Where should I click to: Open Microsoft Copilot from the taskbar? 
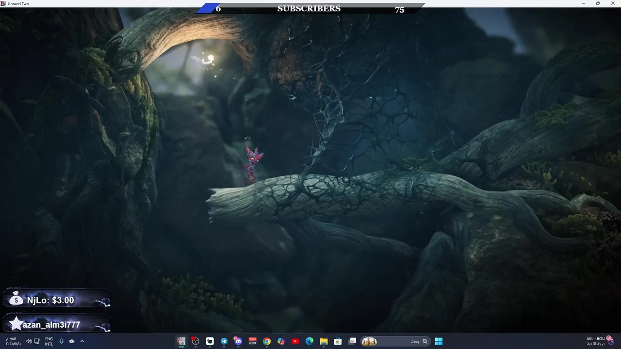click(x=281, y=341)
